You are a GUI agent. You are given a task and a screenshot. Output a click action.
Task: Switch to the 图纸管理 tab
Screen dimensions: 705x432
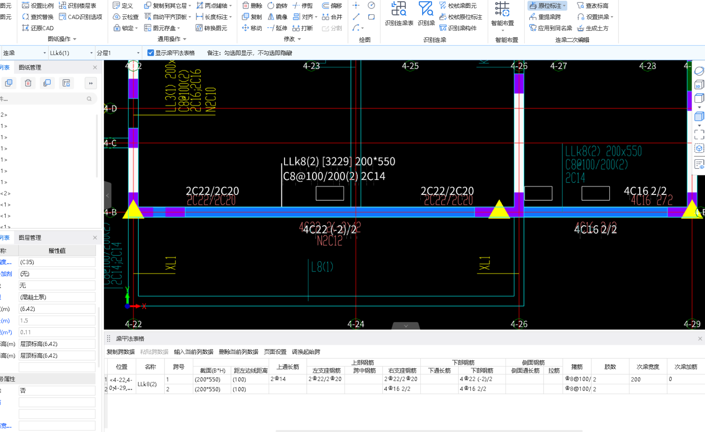tap(30, 67)
